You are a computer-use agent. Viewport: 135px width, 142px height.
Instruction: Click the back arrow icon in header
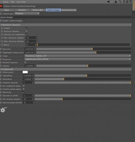pos(108,2)
